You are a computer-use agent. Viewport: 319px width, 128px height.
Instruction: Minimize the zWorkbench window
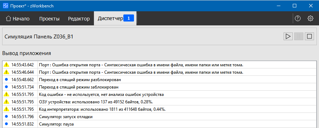pos(278,6)
